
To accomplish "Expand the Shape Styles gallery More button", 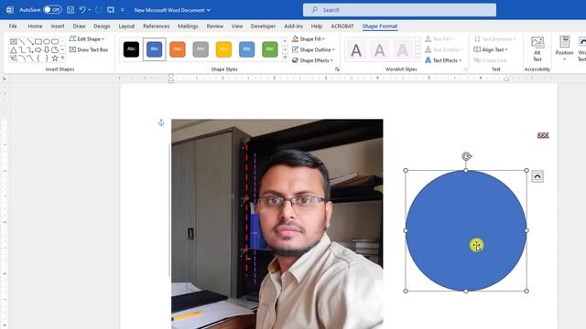I will (285, 58).
